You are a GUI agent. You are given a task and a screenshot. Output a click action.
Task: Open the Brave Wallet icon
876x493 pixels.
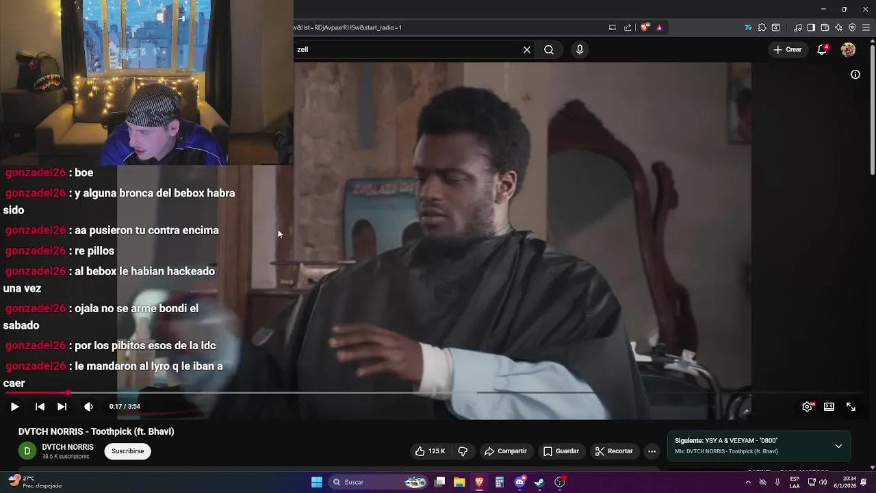[x=825, y=27]
